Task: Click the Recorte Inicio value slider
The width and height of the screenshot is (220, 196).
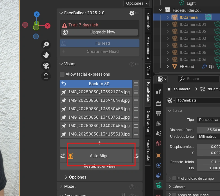Action: point(208,162)
